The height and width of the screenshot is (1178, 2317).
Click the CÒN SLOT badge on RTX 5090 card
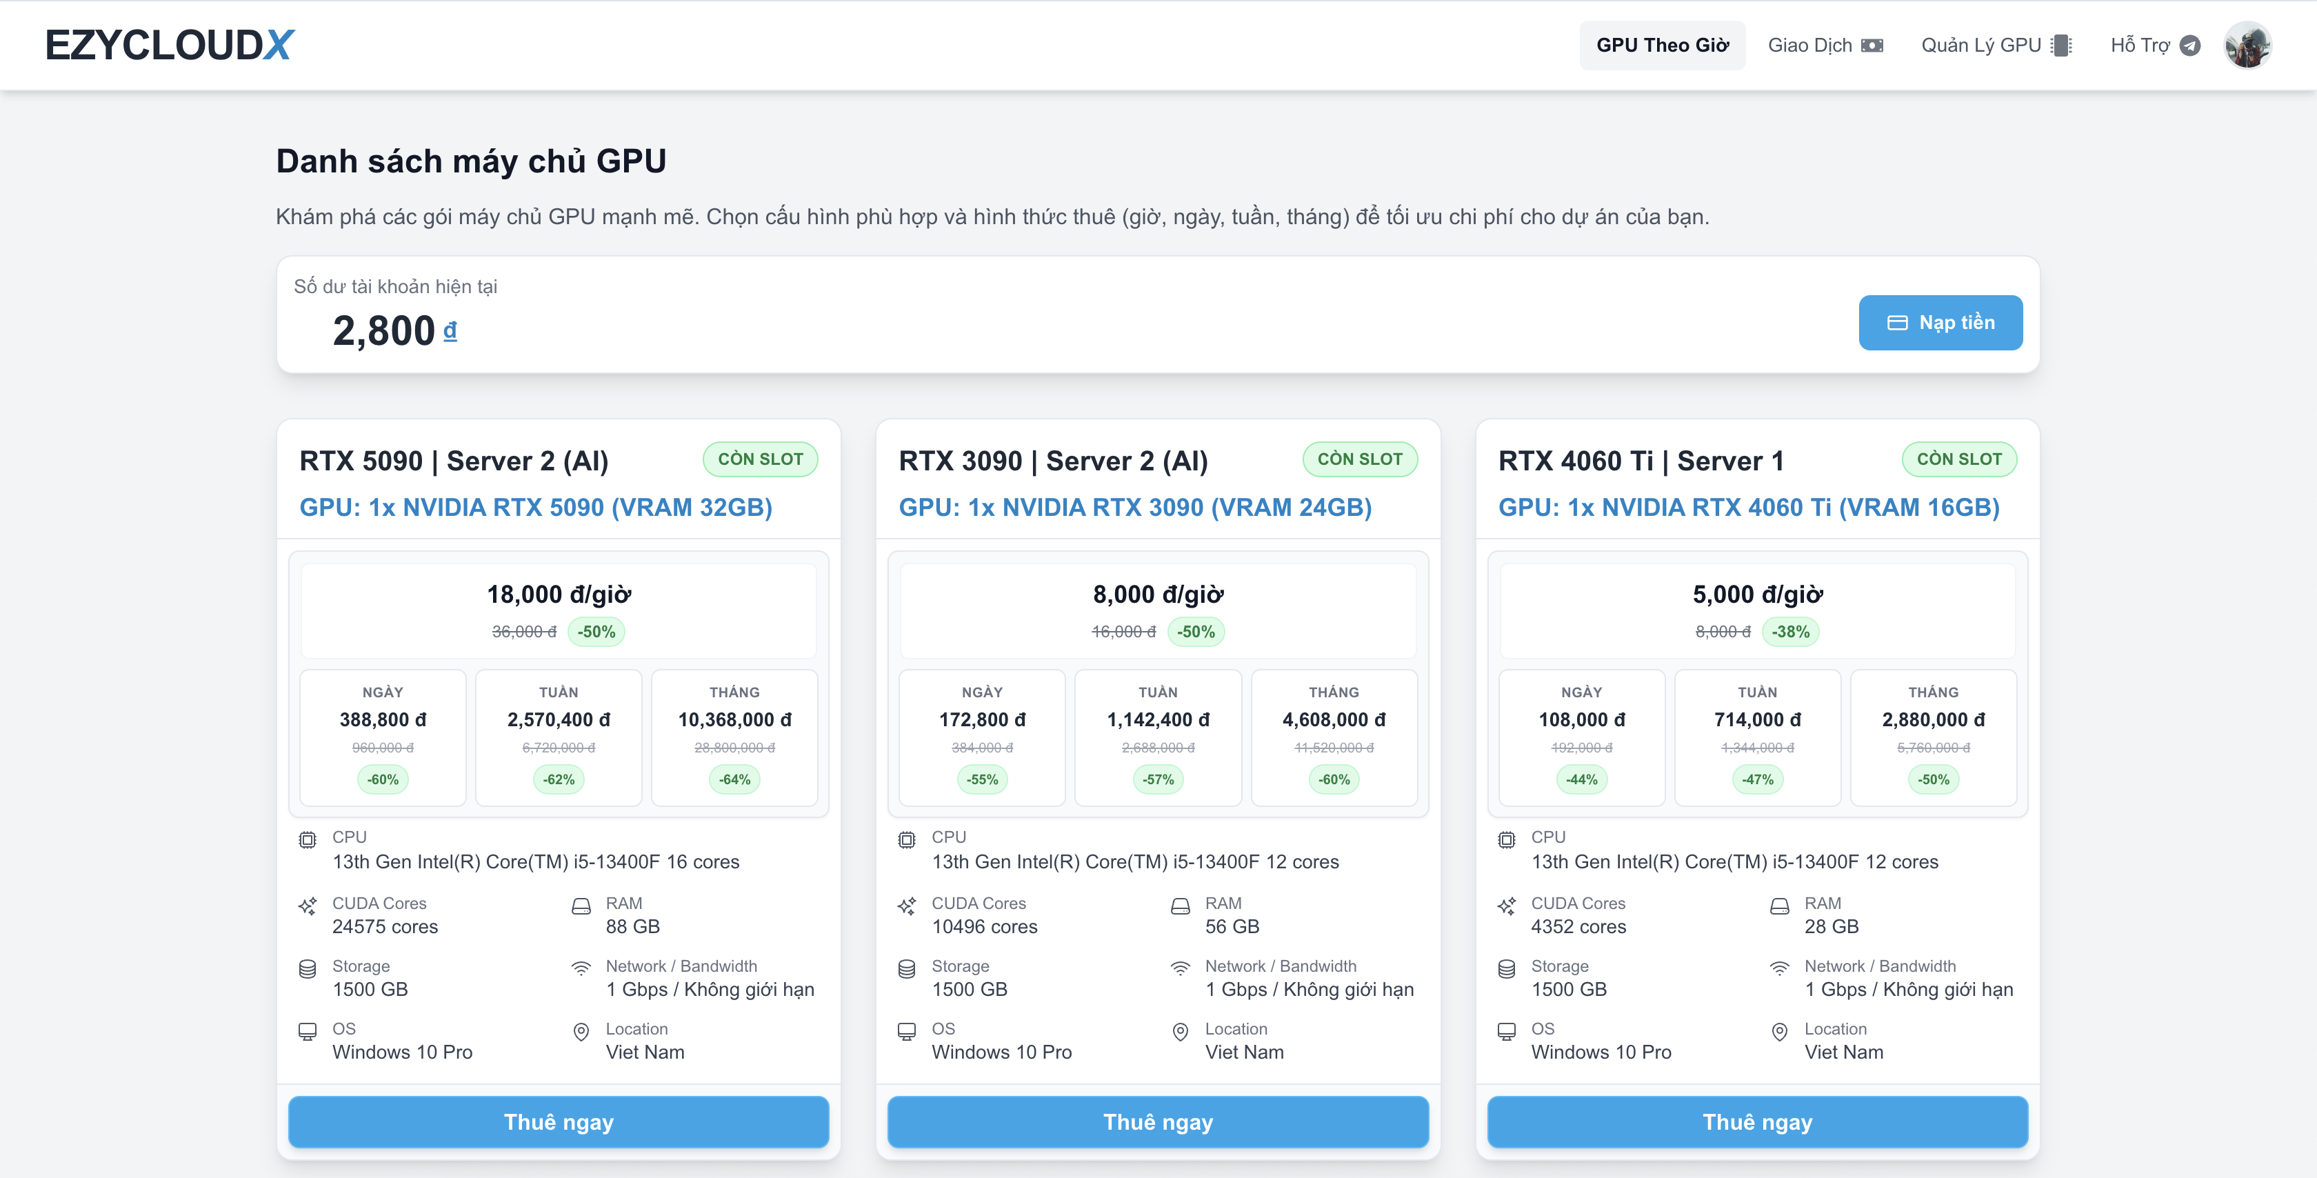[760, 459]
